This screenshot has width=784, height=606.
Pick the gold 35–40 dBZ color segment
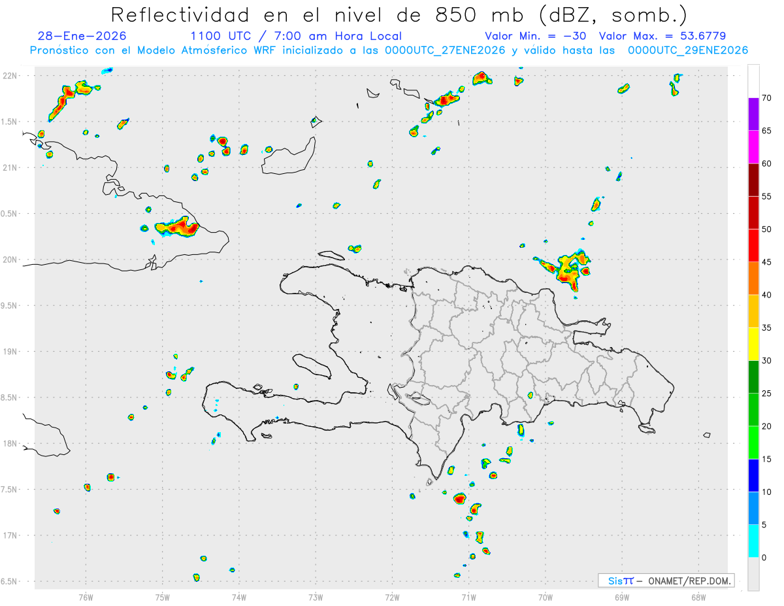(753, 311)
